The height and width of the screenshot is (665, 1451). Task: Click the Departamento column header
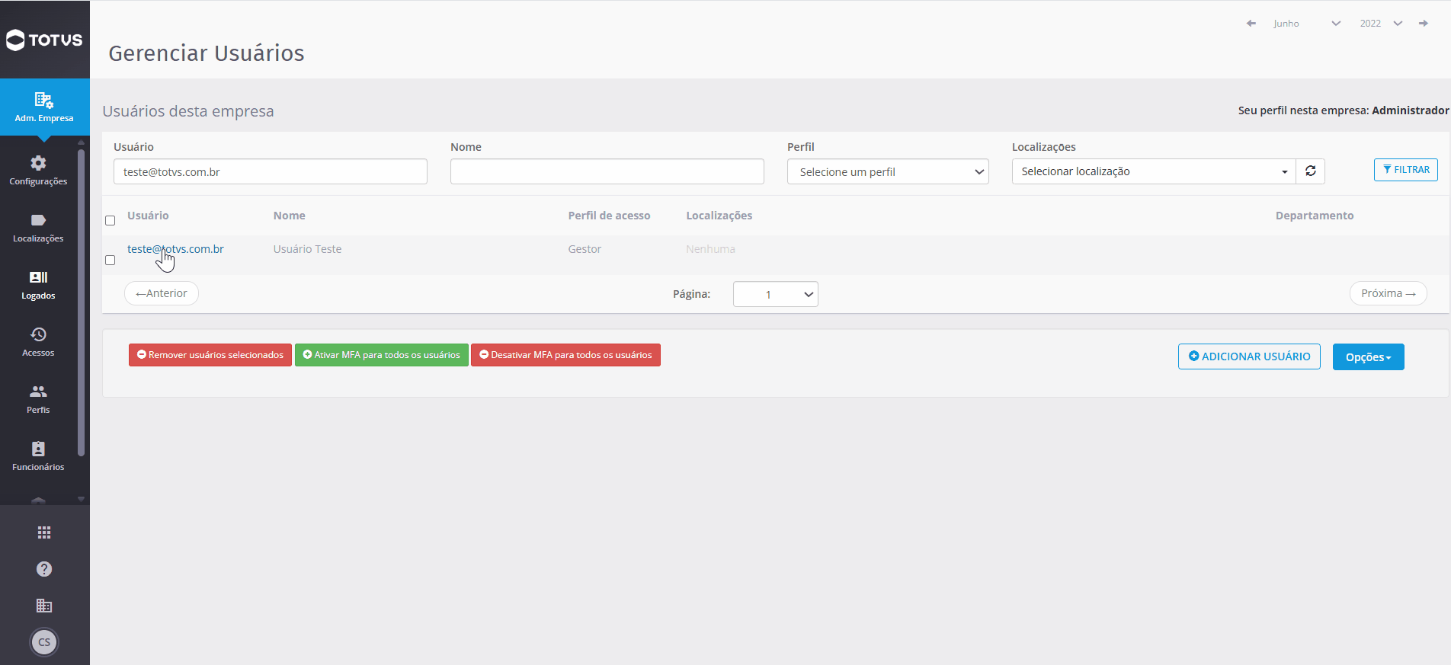click(x=1315, y=216)
